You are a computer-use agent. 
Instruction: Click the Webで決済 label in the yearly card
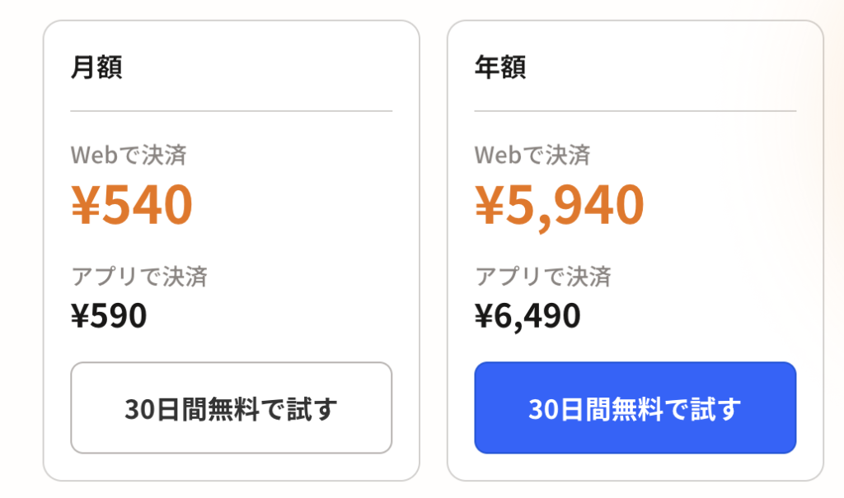532,154
